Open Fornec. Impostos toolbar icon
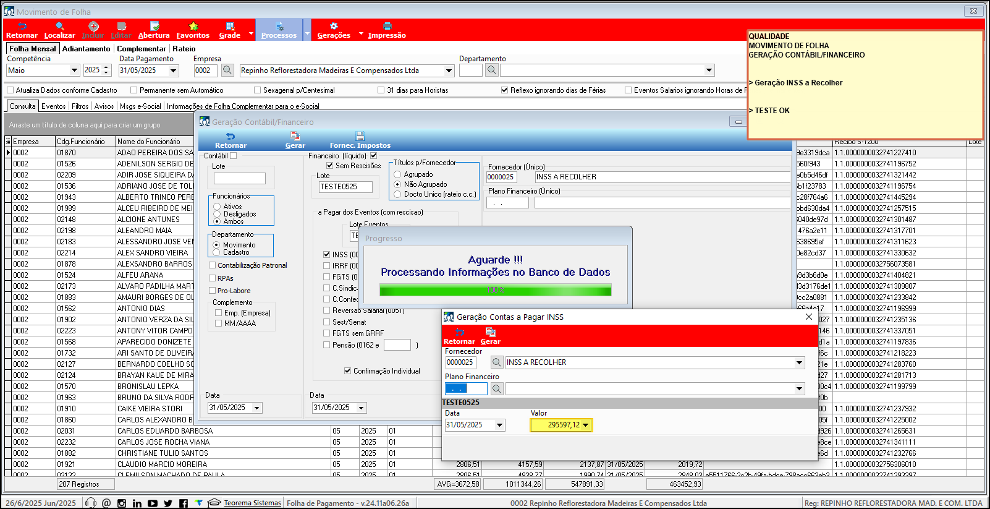990x509 pixels. click(x=360, y=140)
